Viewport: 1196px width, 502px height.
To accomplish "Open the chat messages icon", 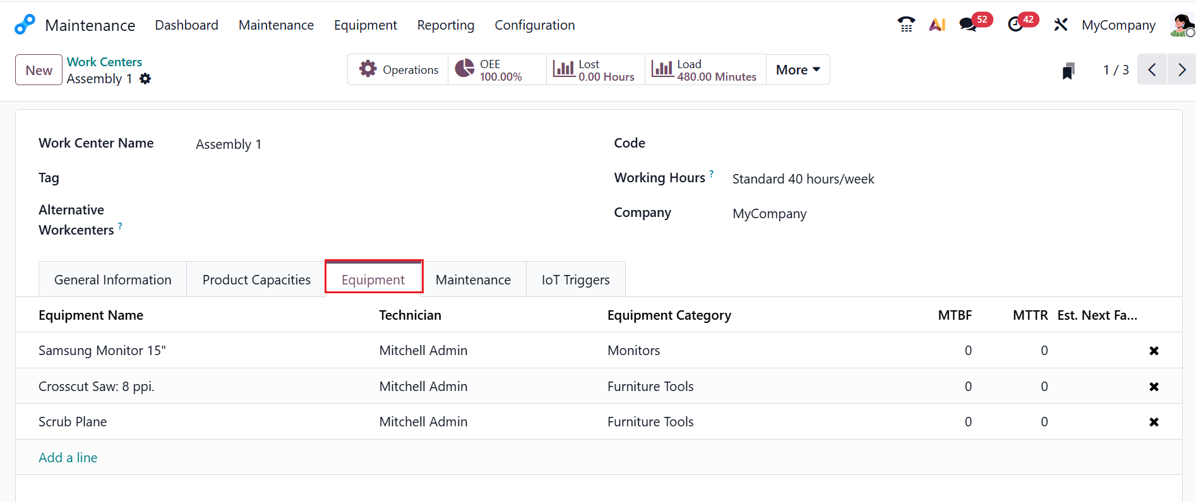I will pos(967,25).
